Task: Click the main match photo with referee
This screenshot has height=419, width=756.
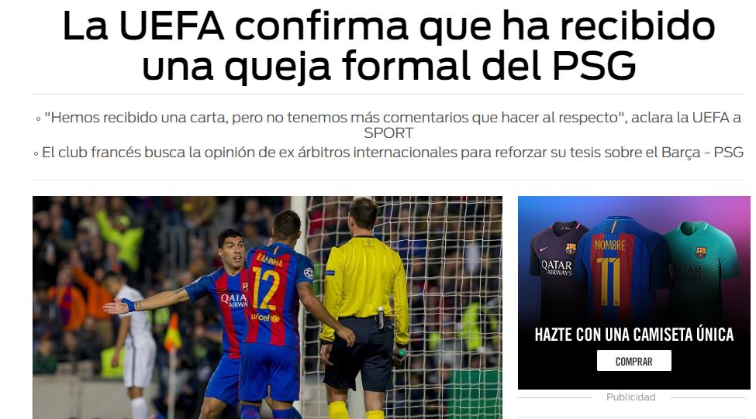Action: click(x=268, y=307)
